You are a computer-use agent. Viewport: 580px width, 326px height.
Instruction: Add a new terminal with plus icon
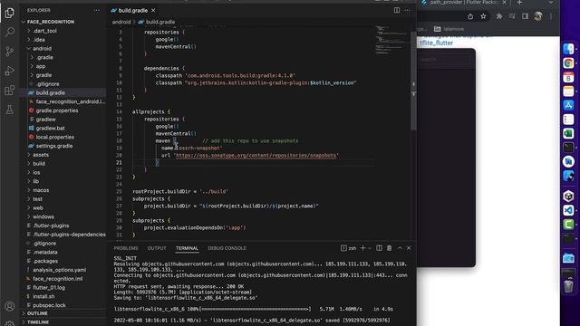point(362,248)
